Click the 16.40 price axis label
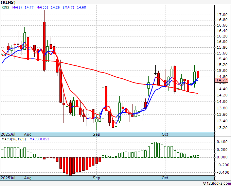Viewport: 231px width, 186px height. click(x=222, y=31)
